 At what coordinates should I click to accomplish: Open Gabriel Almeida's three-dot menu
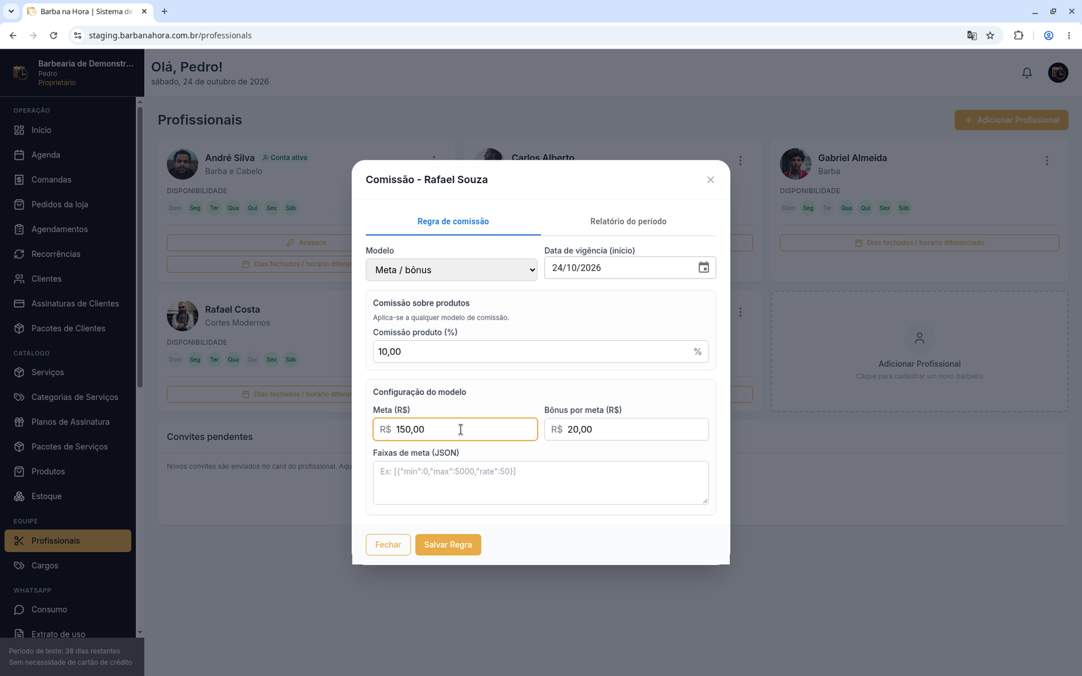pyautogui.click(x=1047, y=161)
